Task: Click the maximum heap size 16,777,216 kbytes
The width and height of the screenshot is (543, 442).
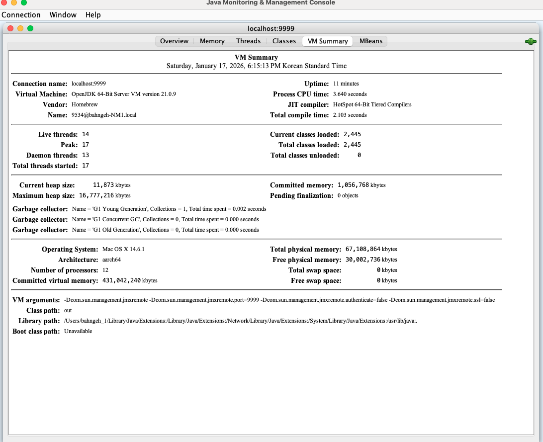Action: pyautogui.click(x=105, y=195)
